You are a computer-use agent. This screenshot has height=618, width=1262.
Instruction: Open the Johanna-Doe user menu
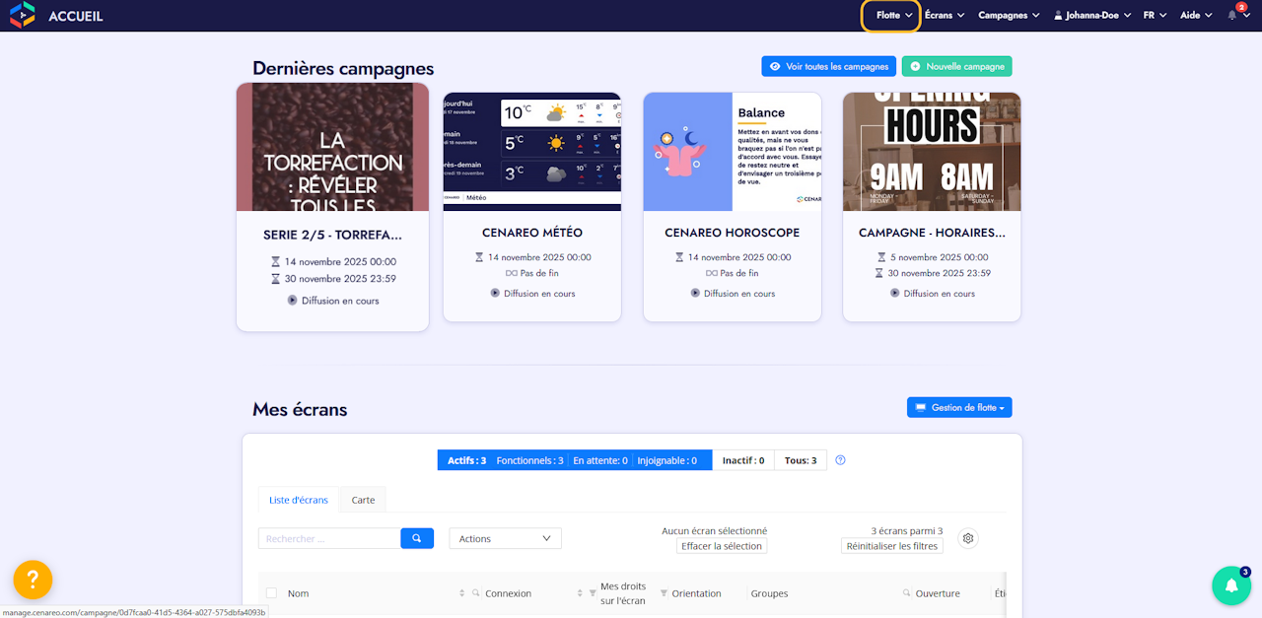1094,16
